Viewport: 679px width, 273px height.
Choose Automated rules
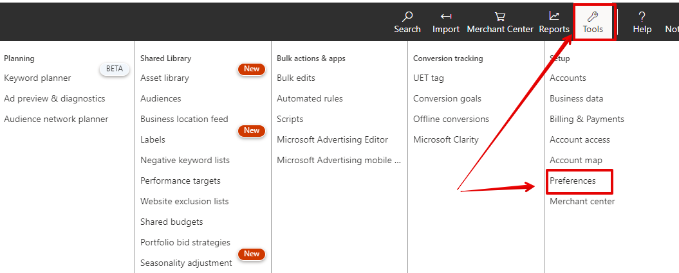tap(310, 98)
